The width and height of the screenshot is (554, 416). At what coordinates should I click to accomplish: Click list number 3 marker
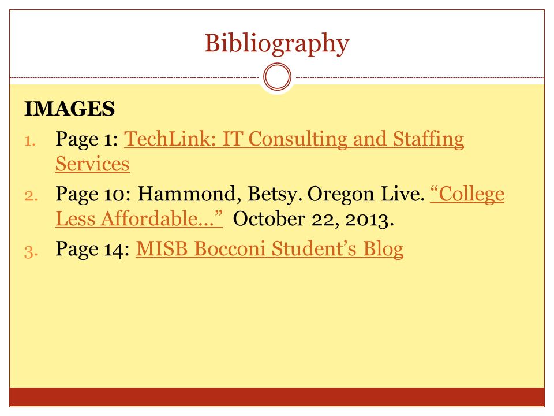click(31, 252)
